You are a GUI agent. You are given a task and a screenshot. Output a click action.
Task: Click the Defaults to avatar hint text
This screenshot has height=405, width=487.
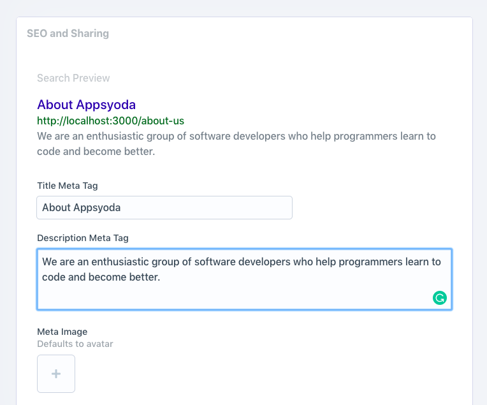pos(75,344)
